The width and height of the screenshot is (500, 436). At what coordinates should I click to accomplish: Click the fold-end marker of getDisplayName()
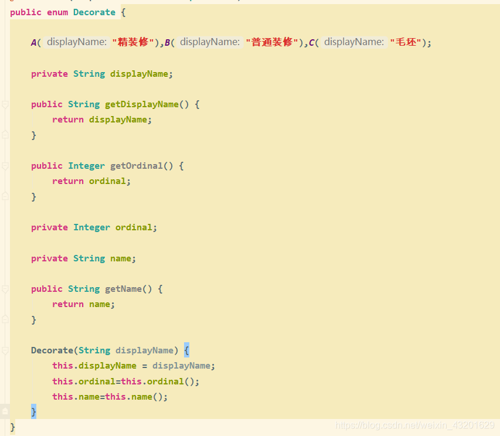[5, 135]
